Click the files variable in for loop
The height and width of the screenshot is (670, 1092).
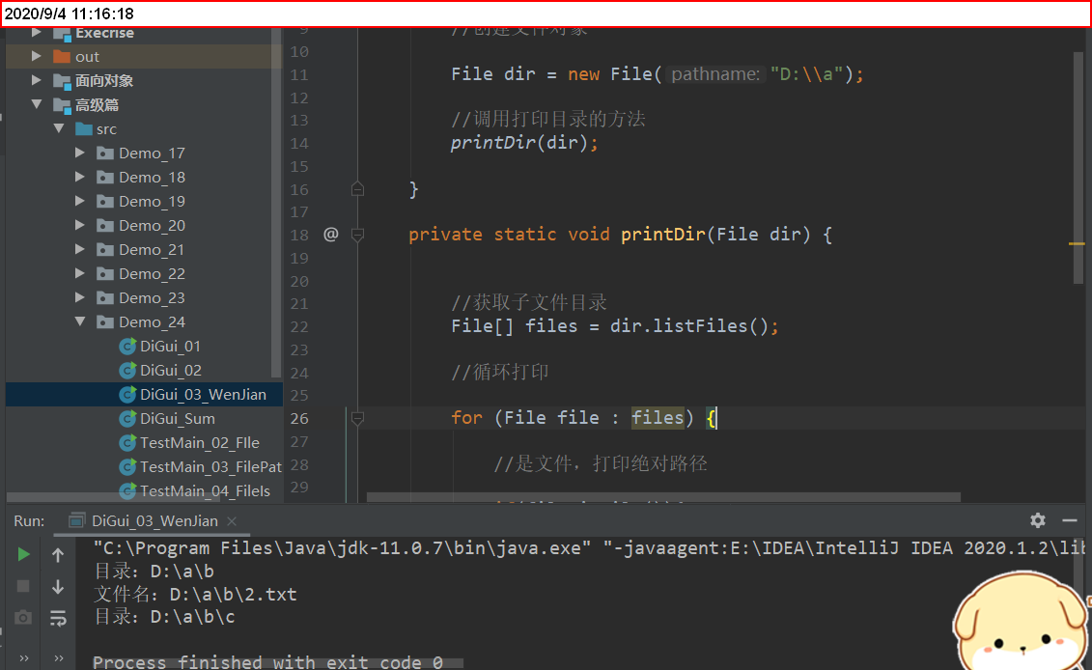(x=658, y=418)
